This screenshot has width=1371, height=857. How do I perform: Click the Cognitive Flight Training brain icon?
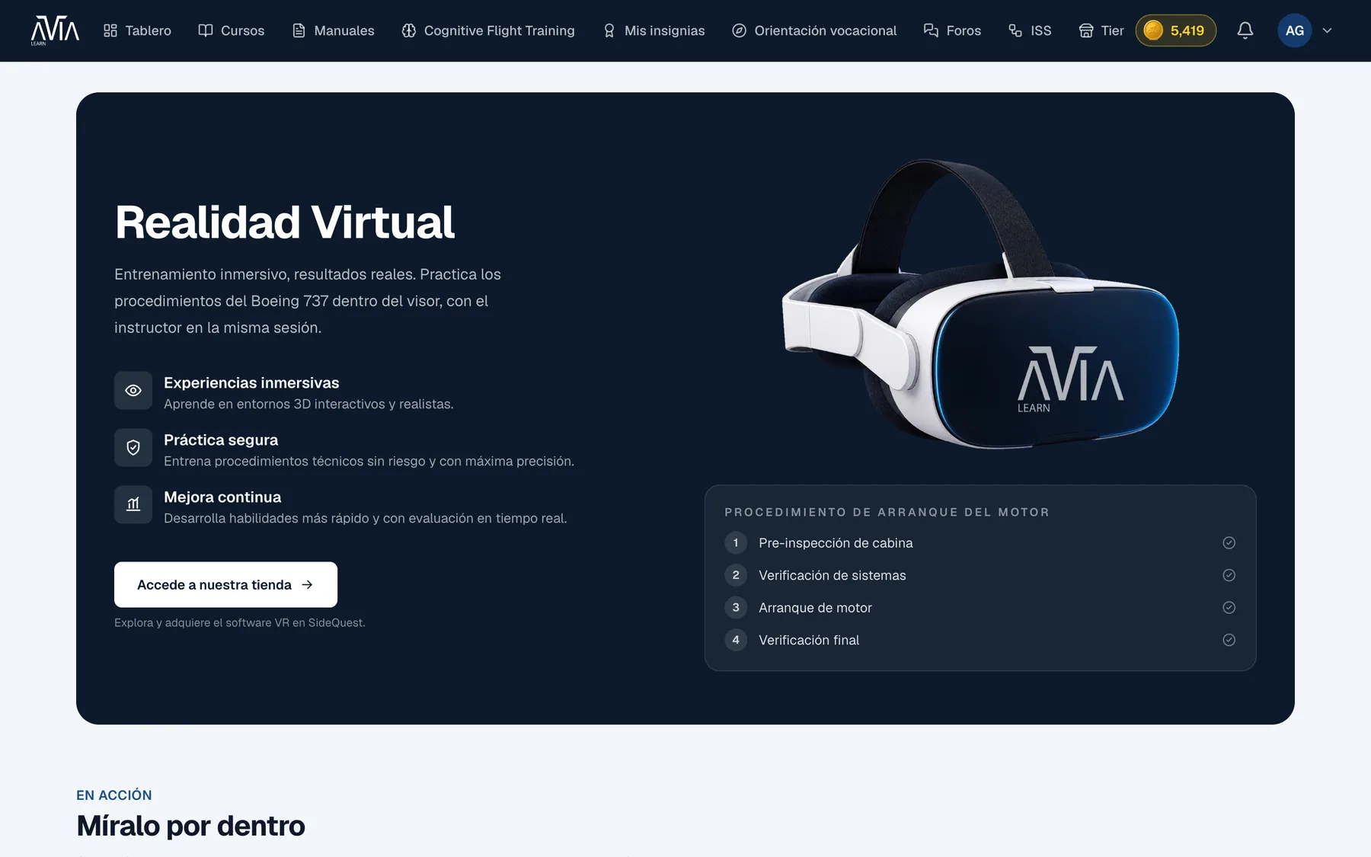pos(409,30)
